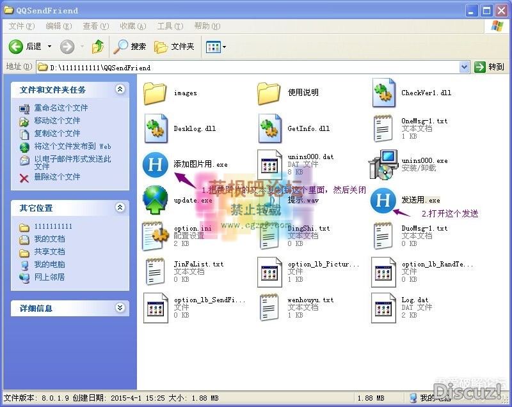Open the option.ini configuration file
512x407 pixels.
point(155,235)
